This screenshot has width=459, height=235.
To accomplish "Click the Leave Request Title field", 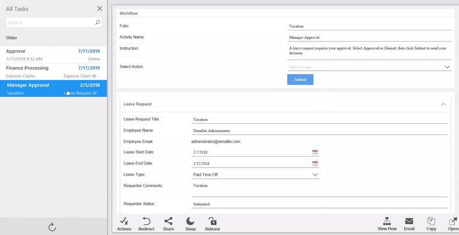I will [319, 120].
